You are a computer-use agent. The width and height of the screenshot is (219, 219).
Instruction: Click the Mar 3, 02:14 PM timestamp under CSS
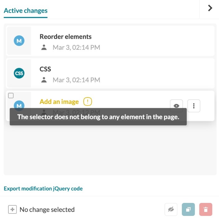[x=77, y=80]
